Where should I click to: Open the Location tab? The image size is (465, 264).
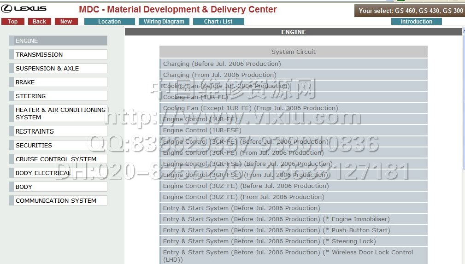tap(109, 22)
